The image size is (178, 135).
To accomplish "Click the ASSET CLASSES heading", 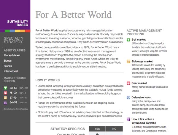I will [x=15, y=50].
